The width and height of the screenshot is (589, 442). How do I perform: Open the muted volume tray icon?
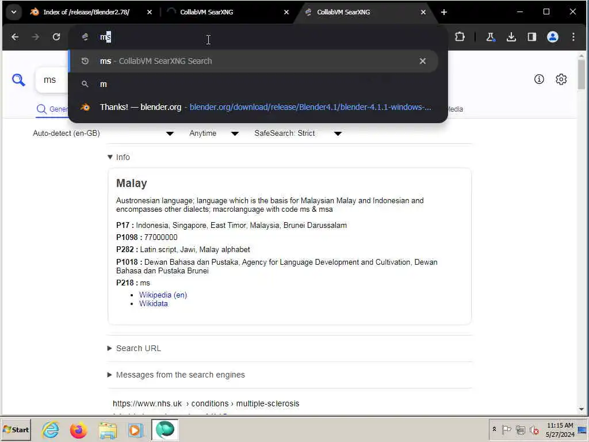click(x=534, y=429)
